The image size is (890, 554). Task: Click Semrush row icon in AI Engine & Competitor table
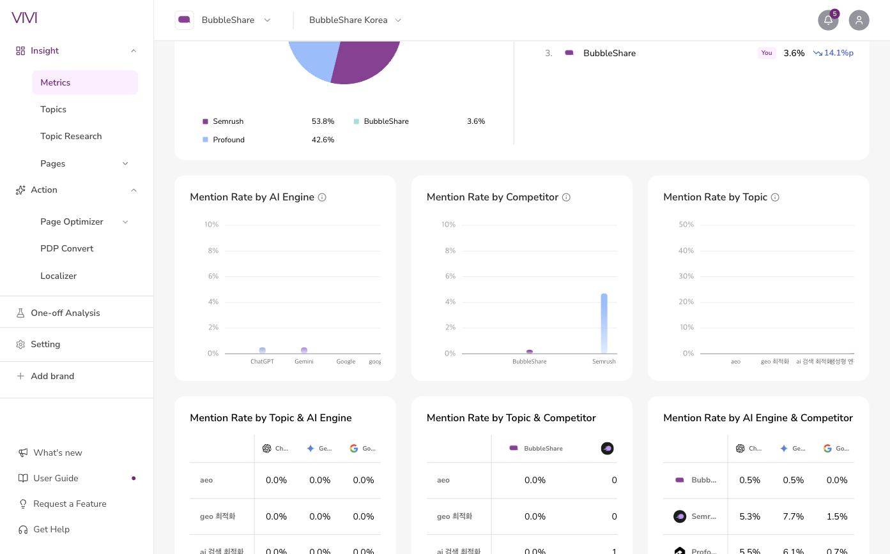(680, 516)
